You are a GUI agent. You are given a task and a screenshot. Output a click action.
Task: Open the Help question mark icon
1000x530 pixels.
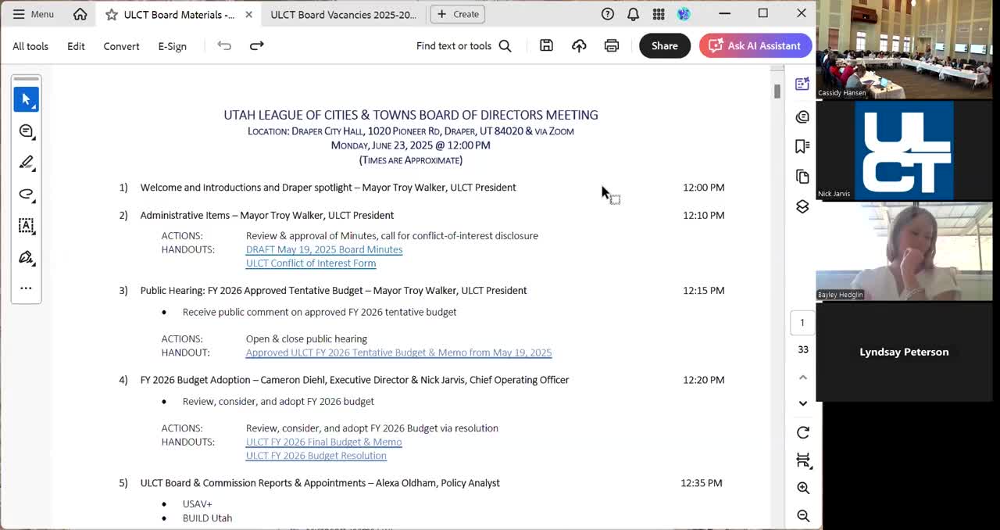coord(608,14)
